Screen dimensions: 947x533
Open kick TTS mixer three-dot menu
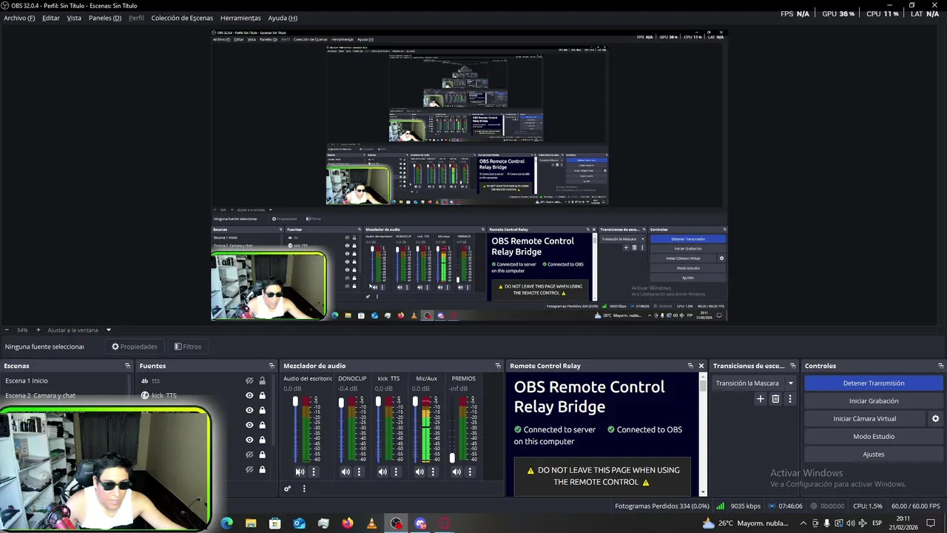(396, 472)
